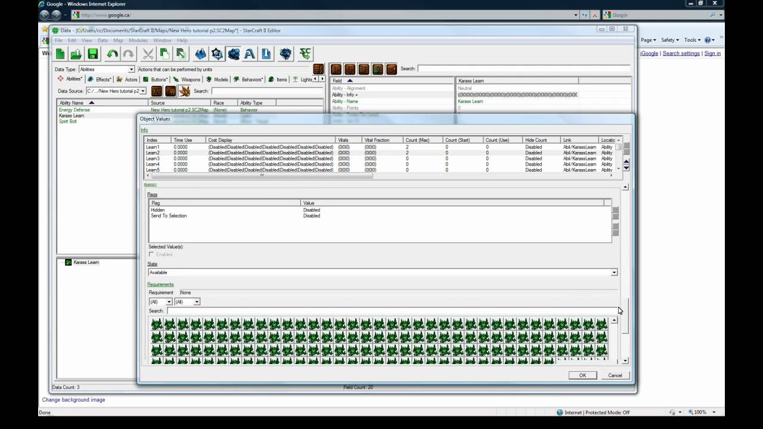Click the Requirements link label
Screen dimensions: 763x429
[x=160, y=284]
